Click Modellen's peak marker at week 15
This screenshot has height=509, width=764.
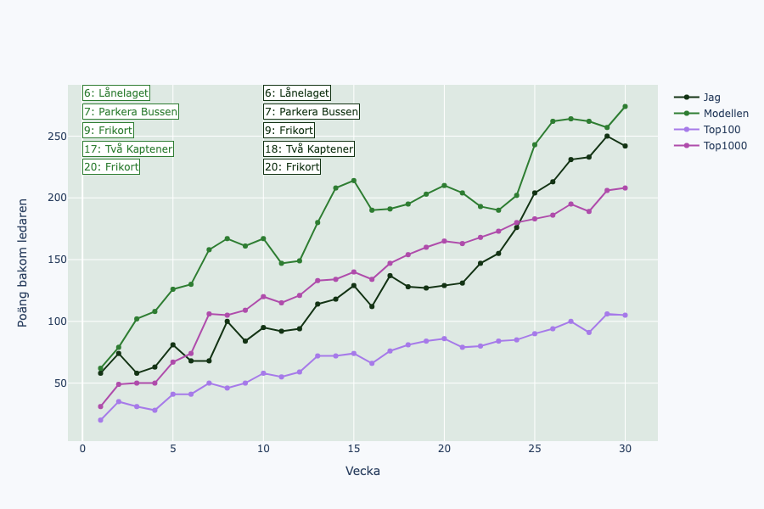click(353, 181)
